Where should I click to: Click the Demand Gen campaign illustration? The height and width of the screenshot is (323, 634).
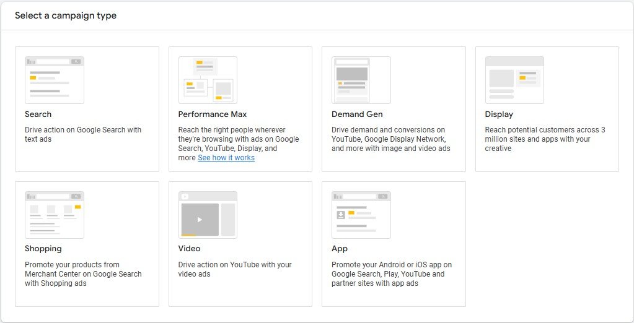coord(361,80)
